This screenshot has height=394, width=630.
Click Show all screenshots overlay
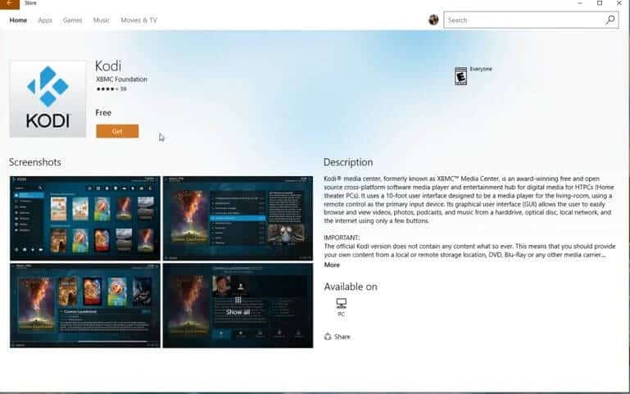(x=238, y=306)
